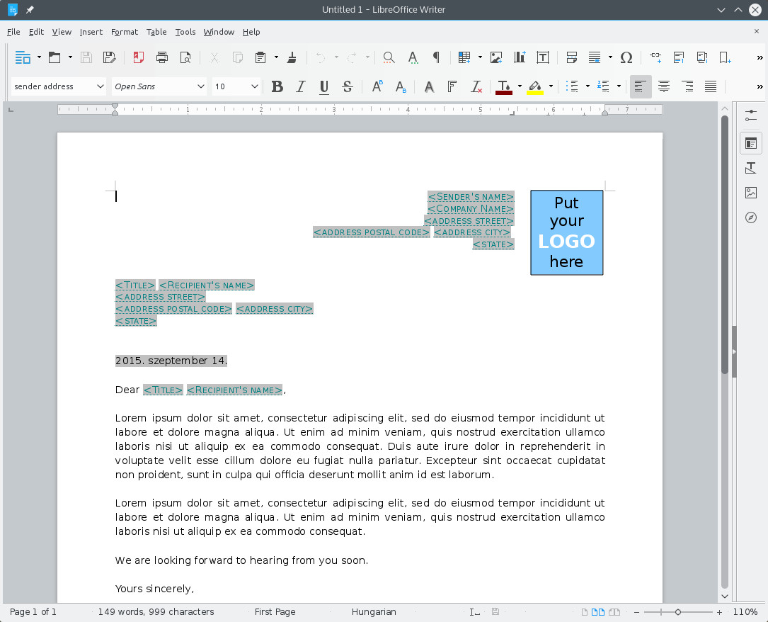The image size is (768, 622).
Task: Toggle Bold formatting
Action: [x=277, y=86]
